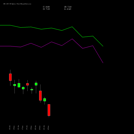This screenshot has height=134, width=134.
Task: Select the 15 Jun date label
Action: point(14,128)
